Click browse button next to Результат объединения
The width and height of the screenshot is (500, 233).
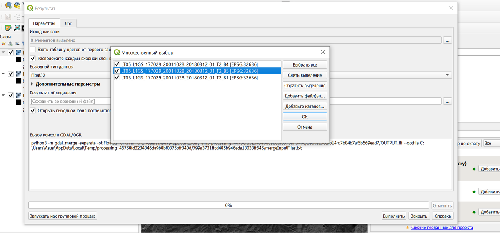(448, 101)
